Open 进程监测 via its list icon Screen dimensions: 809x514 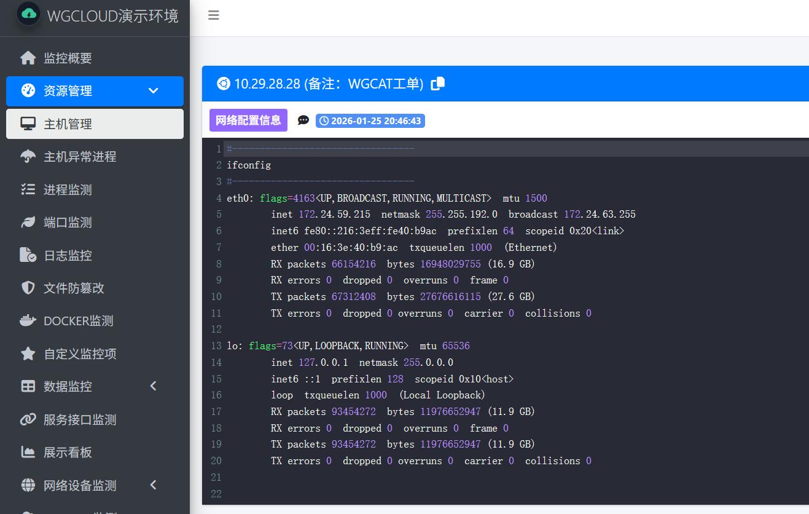point(28,189)
